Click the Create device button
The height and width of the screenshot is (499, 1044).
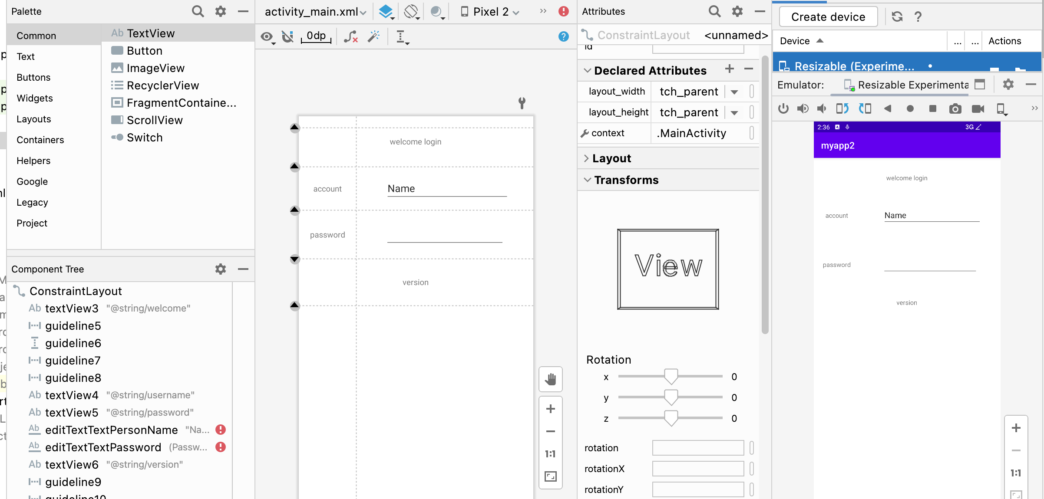click(x=828, y=16)
